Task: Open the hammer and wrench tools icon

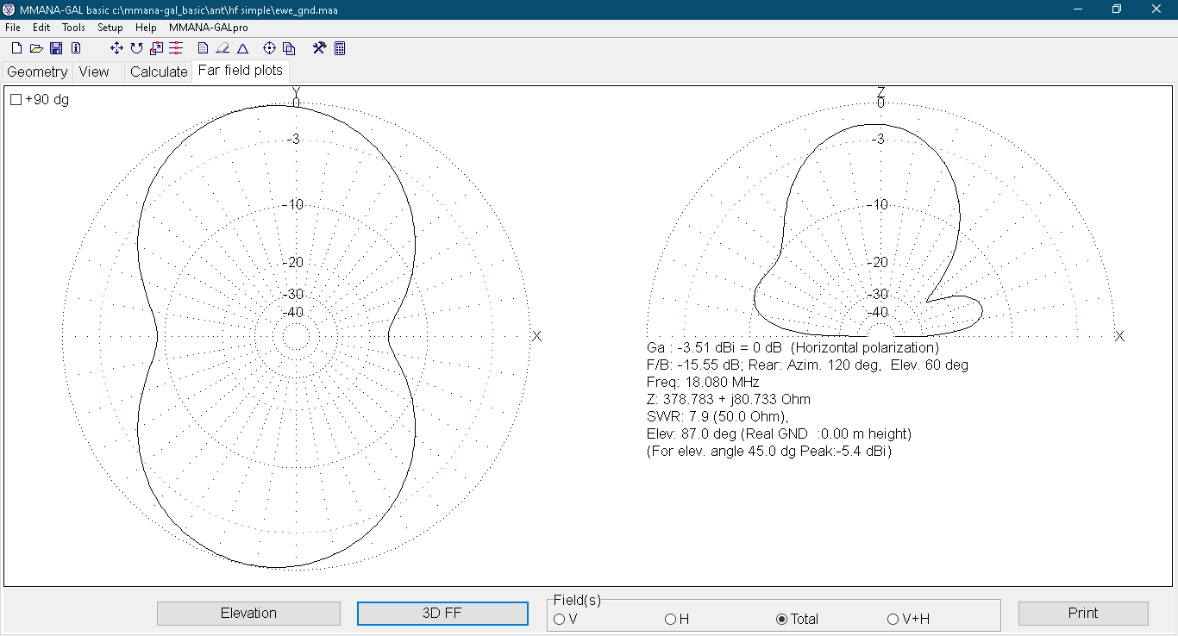Action: click(x=319, y=48)
